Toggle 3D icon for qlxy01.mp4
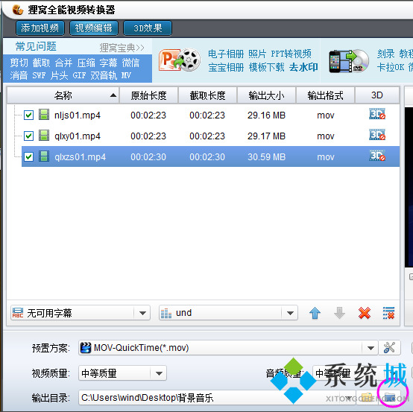Image resolution: width=413 pixels, height=412 pixels. point(377,135)
